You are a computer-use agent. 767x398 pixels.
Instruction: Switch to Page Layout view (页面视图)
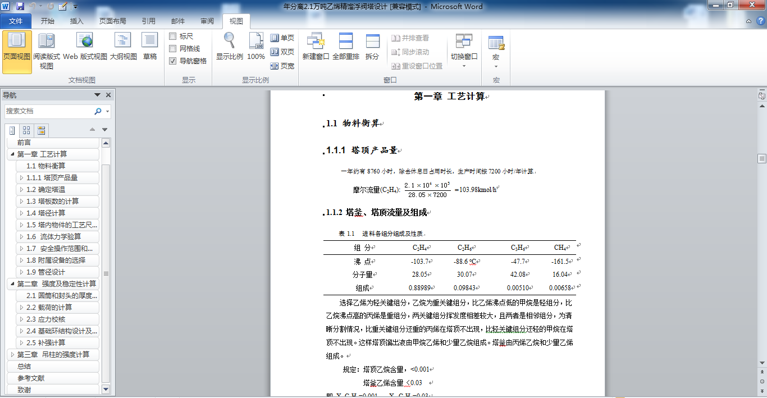(x=17, y=52)
